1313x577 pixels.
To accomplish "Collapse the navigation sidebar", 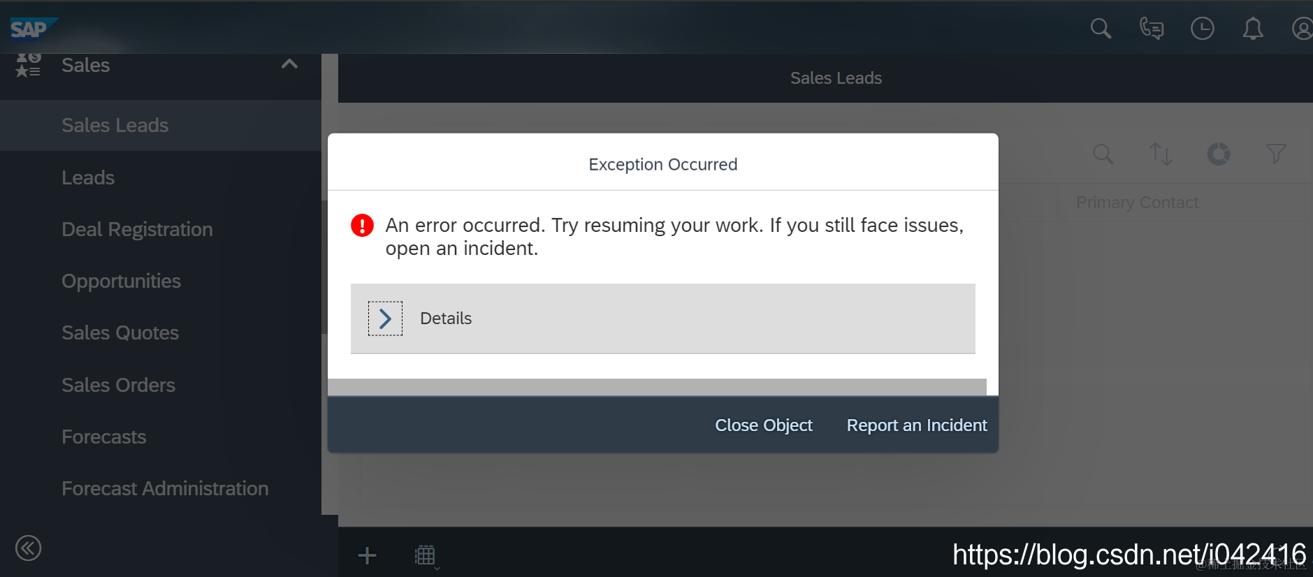I will point(29,548).
